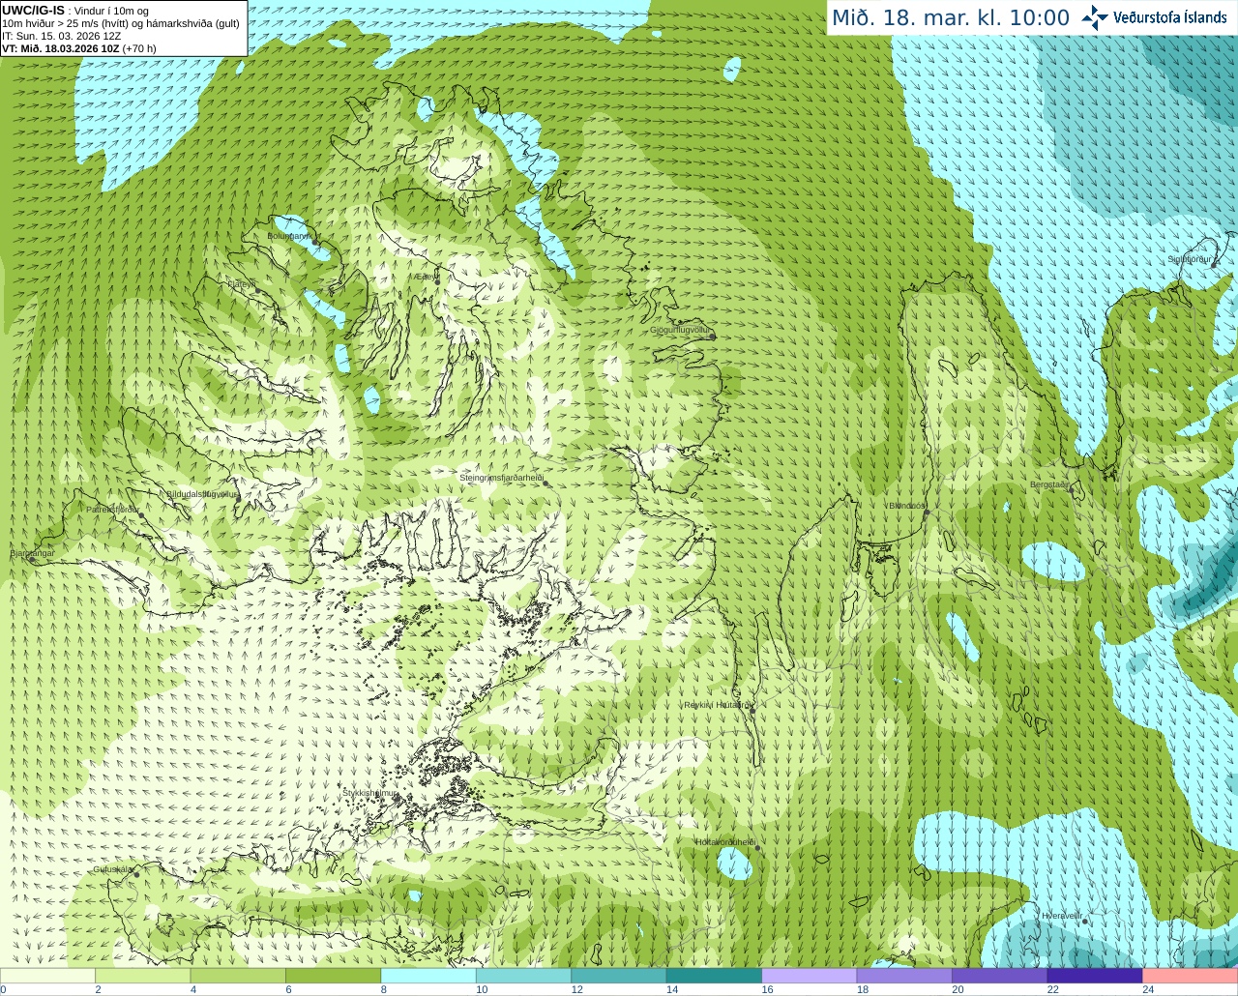1238x996 pixels.
Task: Click the legend number 12
Action: pos(577,989)
